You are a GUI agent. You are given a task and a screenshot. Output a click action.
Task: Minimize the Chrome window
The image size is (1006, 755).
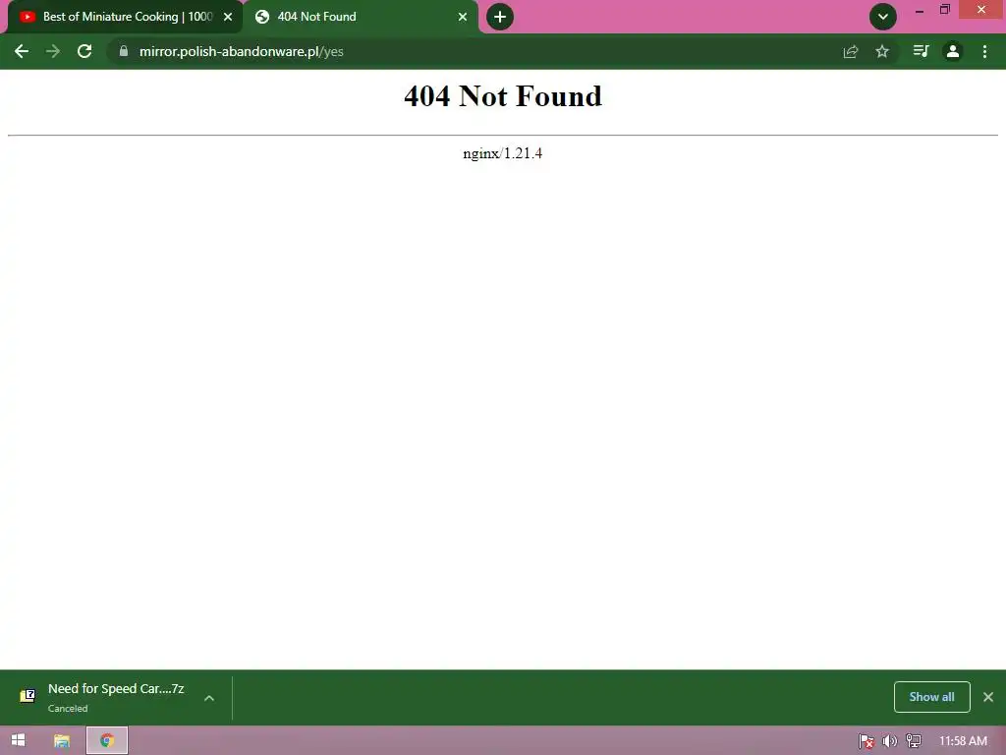[x=920, y=10]
